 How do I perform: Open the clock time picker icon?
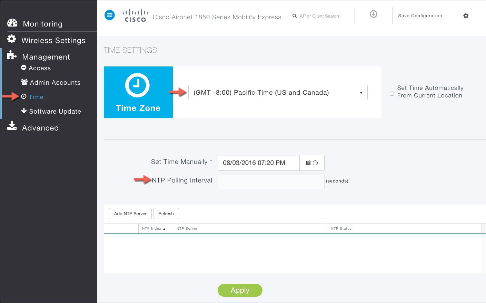(315, 163)
